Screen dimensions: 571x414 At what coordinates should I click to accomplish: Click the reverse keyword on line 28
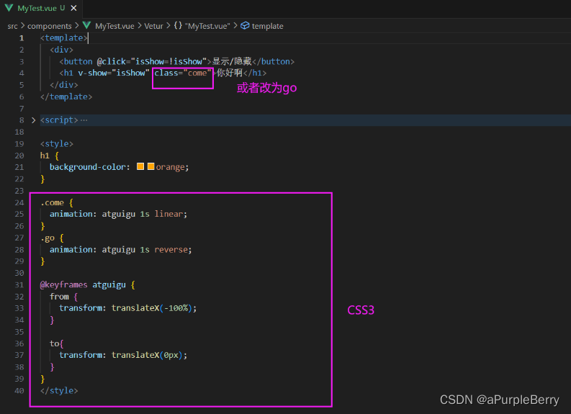(x=171, y=249)
